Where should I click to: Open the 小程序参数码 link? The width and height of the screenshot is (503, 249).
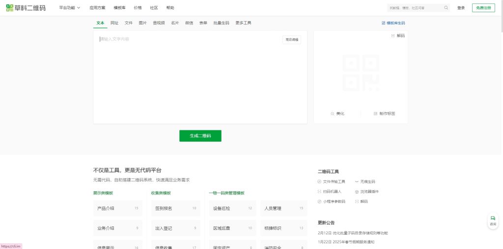[334, 201]
